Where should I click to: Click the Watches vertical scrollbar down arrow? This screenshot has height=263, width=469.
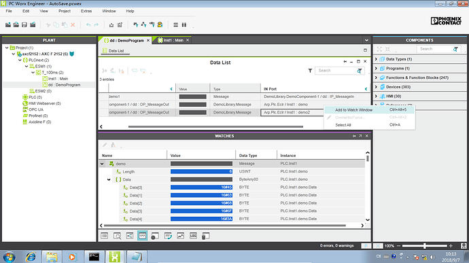368,220
